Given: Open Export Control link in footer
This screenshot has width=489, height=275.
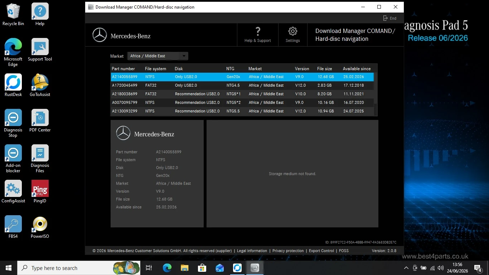Looking at the screenshot, I should 321,251.
